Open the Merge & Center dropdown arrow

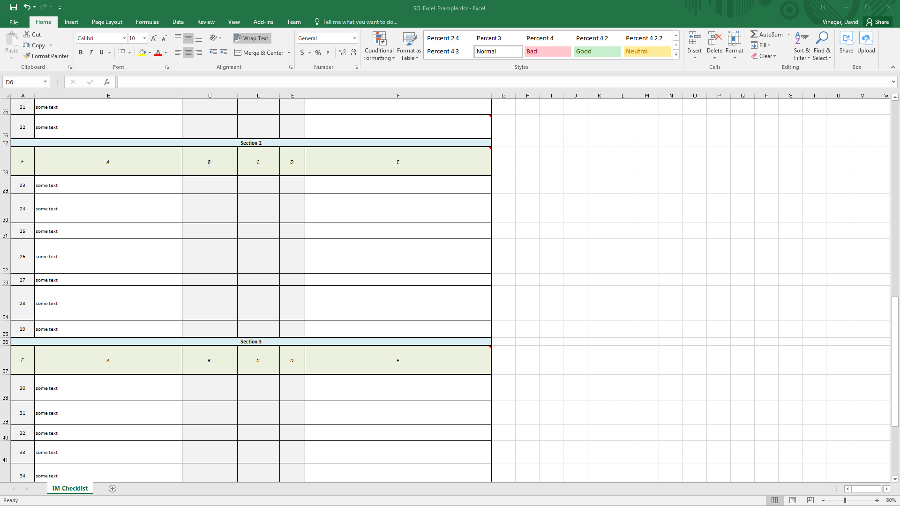[x=289, y=53]
